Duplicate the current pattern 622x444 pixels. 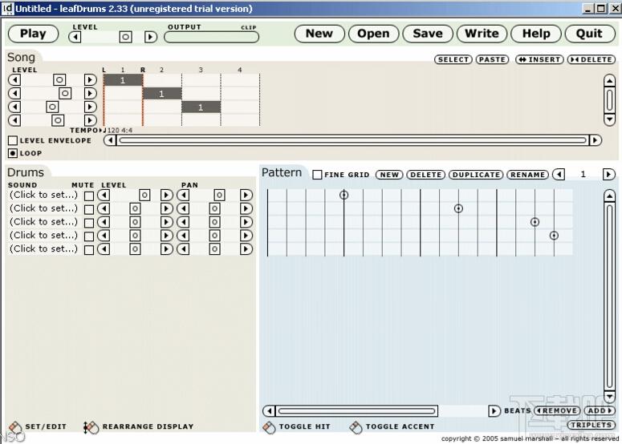pyautogui.click(x=476, y=175)
